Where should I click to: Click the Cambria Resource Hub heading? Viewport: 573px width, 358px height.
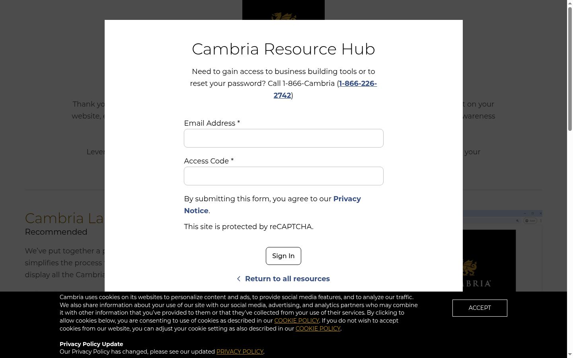283,49
